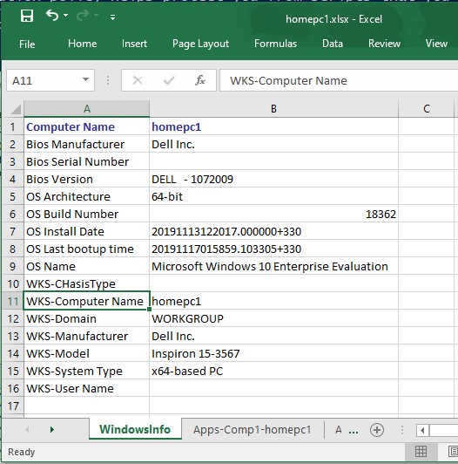Click the Cancel (X) formula bar icon
458x464 pixels.
[x=138, y=80]
